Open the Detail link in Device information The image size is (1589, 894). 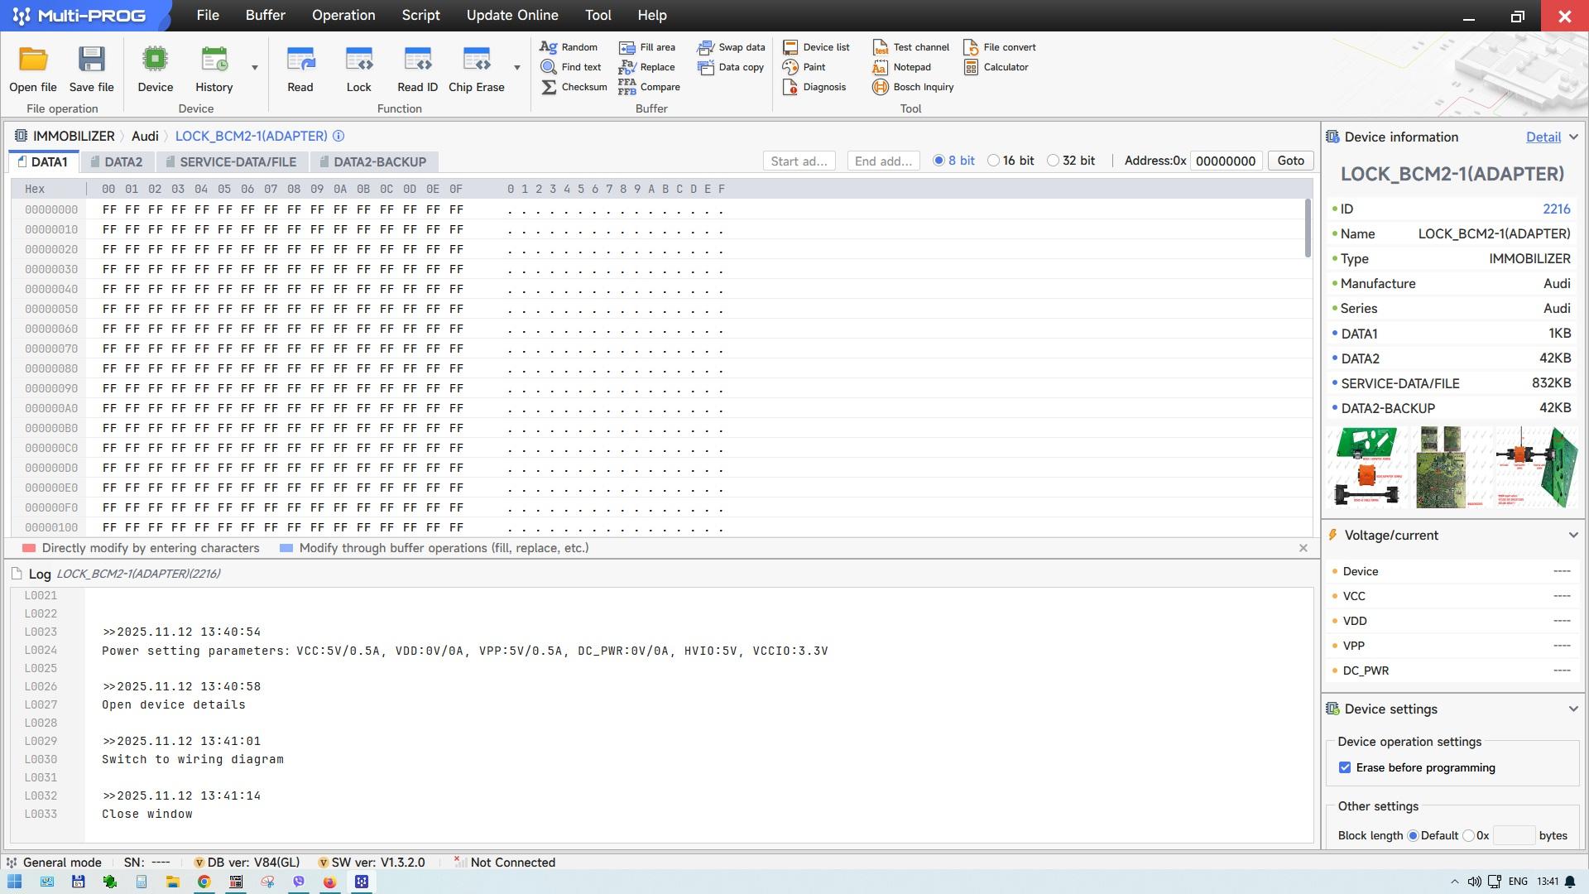1543,137
